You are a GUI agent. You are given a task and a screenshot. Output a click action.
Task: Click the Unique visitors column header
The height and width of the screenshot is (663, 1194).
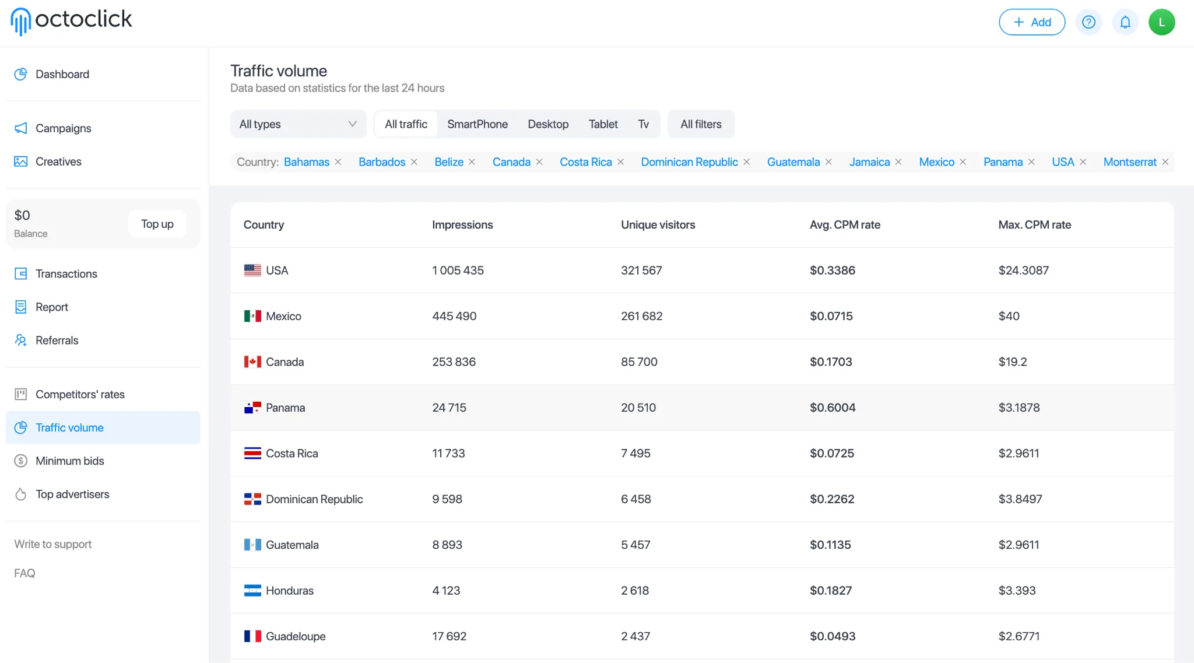pyautogui.click(x=658, y=225)
